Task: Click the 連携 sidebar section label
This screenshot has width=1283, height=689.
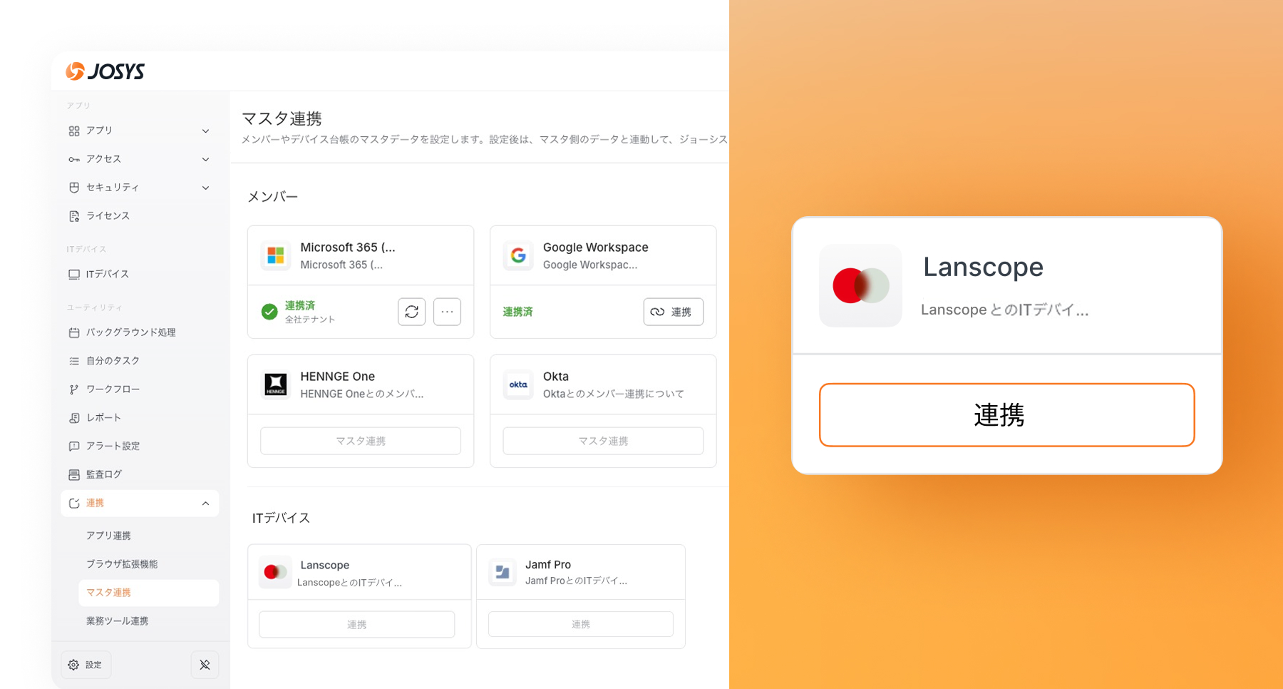Action: click(x=95, y=504)
